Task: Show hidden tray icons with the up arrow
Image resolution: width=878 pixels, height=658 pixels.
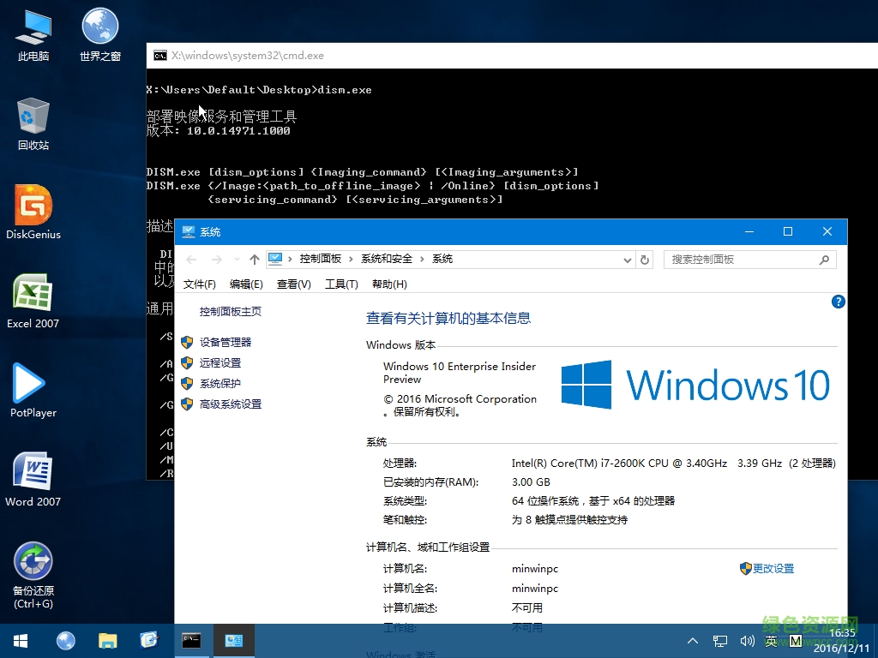Action: click(x=692, y=640)
